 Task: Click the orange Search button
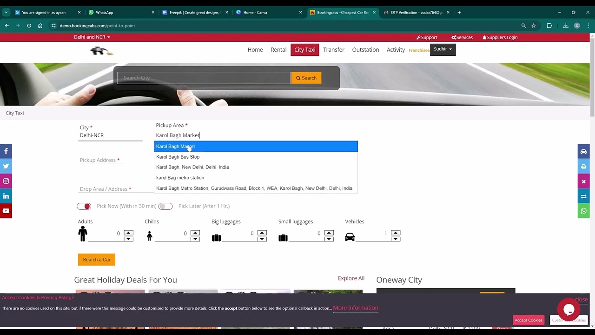click(x=306, y=78)
